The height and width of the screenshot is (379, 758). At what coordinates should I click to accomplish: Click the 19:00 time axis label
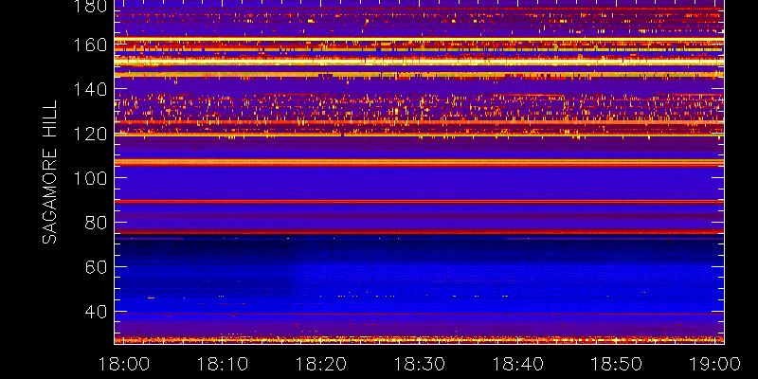tap(715, 364)
